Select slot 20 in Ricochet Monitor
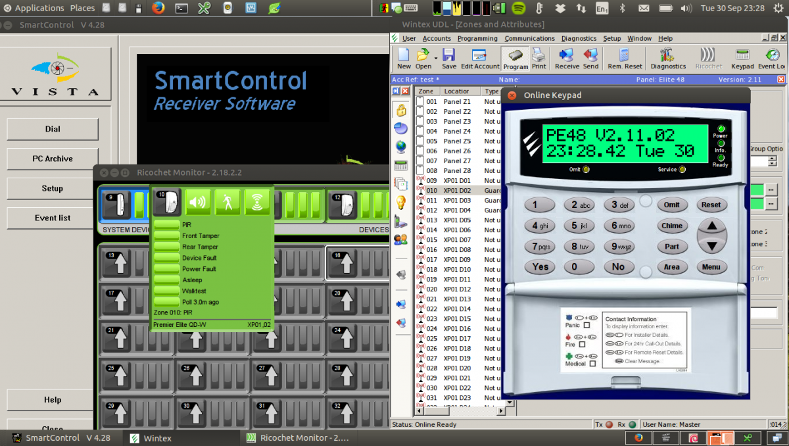 pos(342,302)
